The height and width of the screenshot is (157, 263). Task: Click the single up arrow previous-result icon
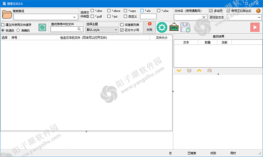click(x=199, y=71)
